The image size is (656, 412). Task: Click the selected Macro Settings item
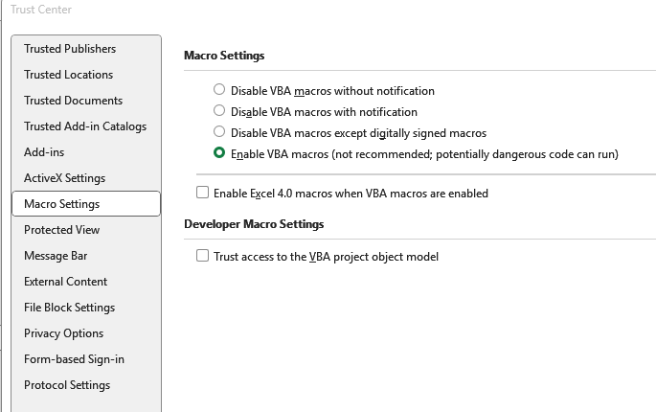[x=61, y=204]
